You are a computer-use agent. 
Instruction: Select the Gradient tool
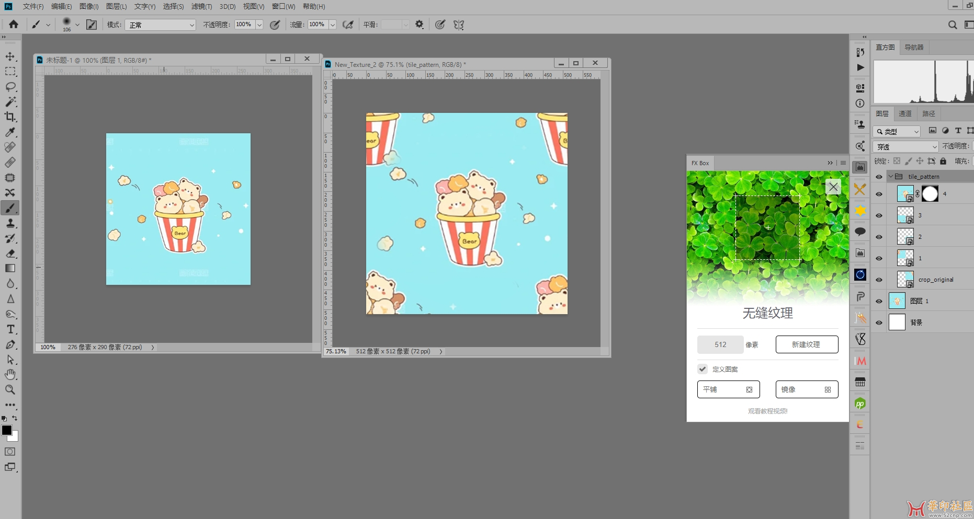point(10,269)
